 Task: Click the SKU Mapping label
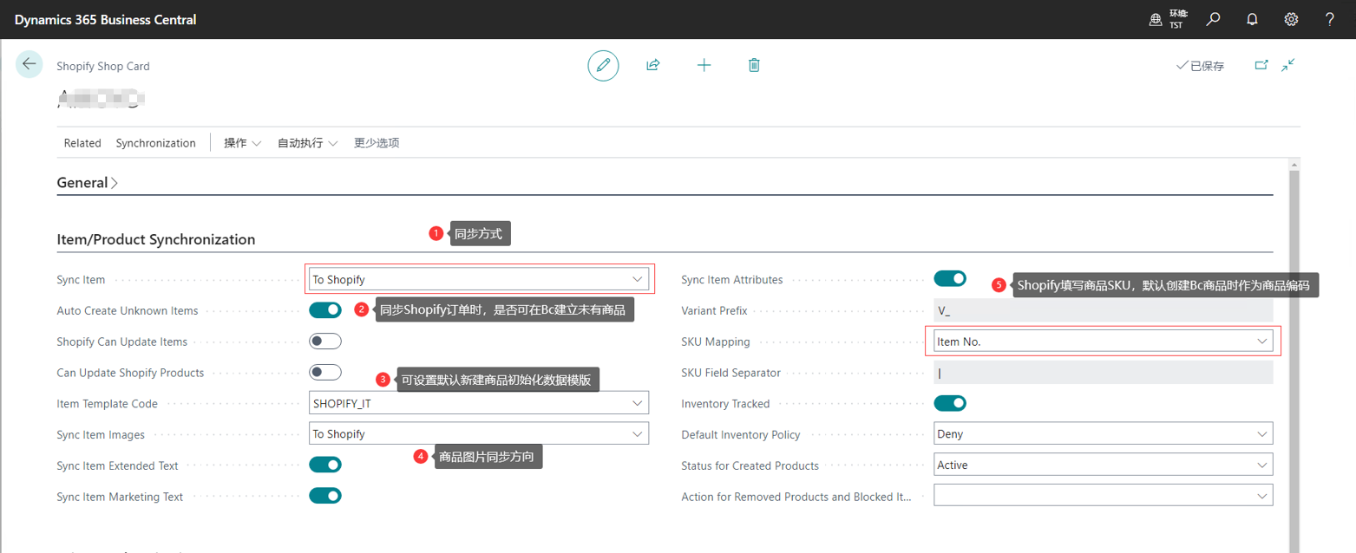(x=716, y=342)
